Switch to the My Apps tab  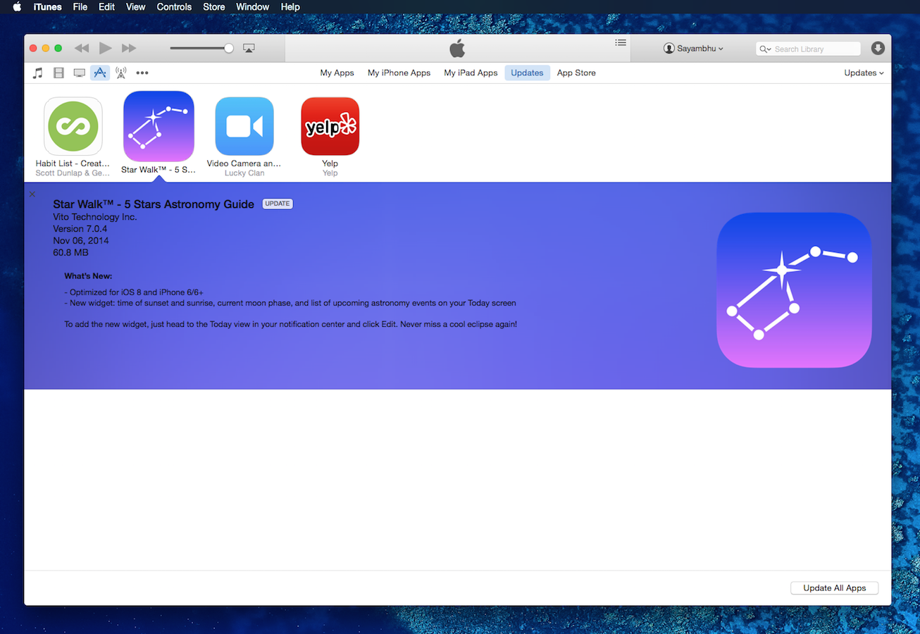(x=337, y=73)
